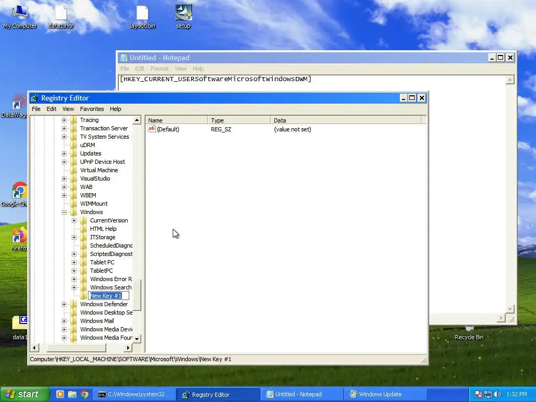This screenshot has height=402, width=536.
Task: Click the (Default) string value icon
Action: (151, 129)
